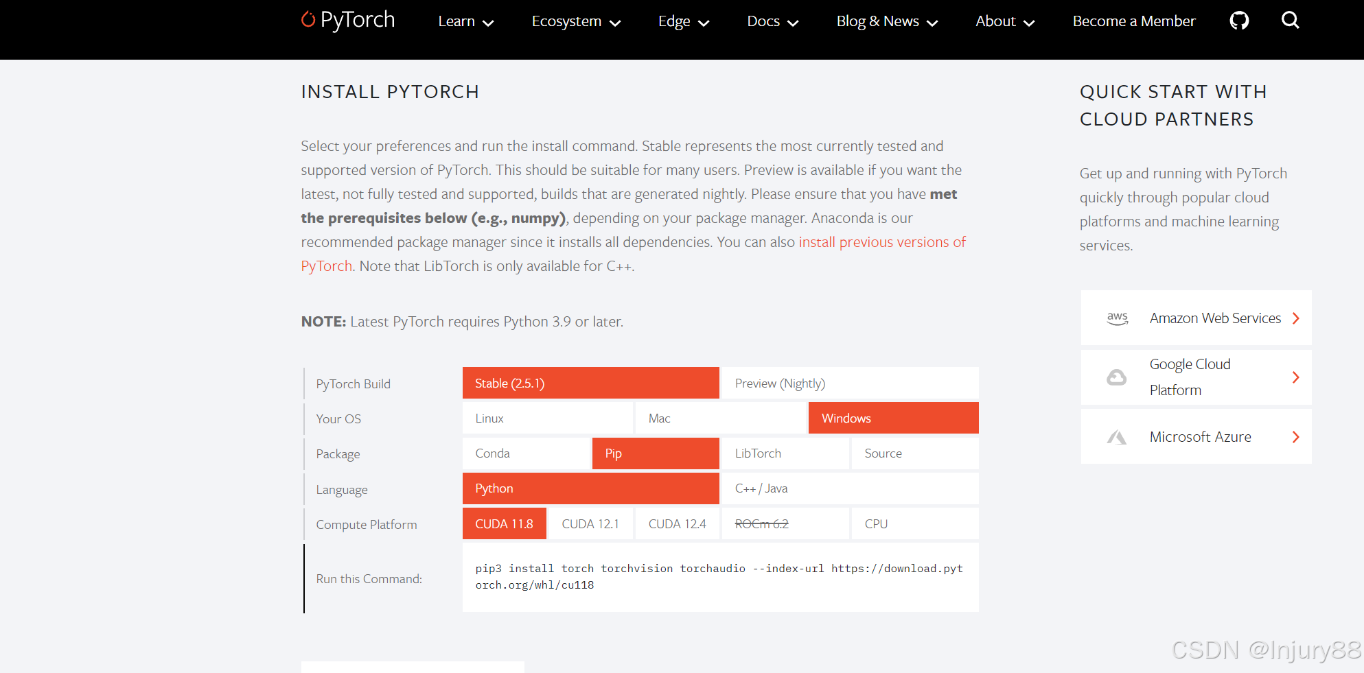Expand the Learn menu
The image size is (1364, 673).
(466, 21)
